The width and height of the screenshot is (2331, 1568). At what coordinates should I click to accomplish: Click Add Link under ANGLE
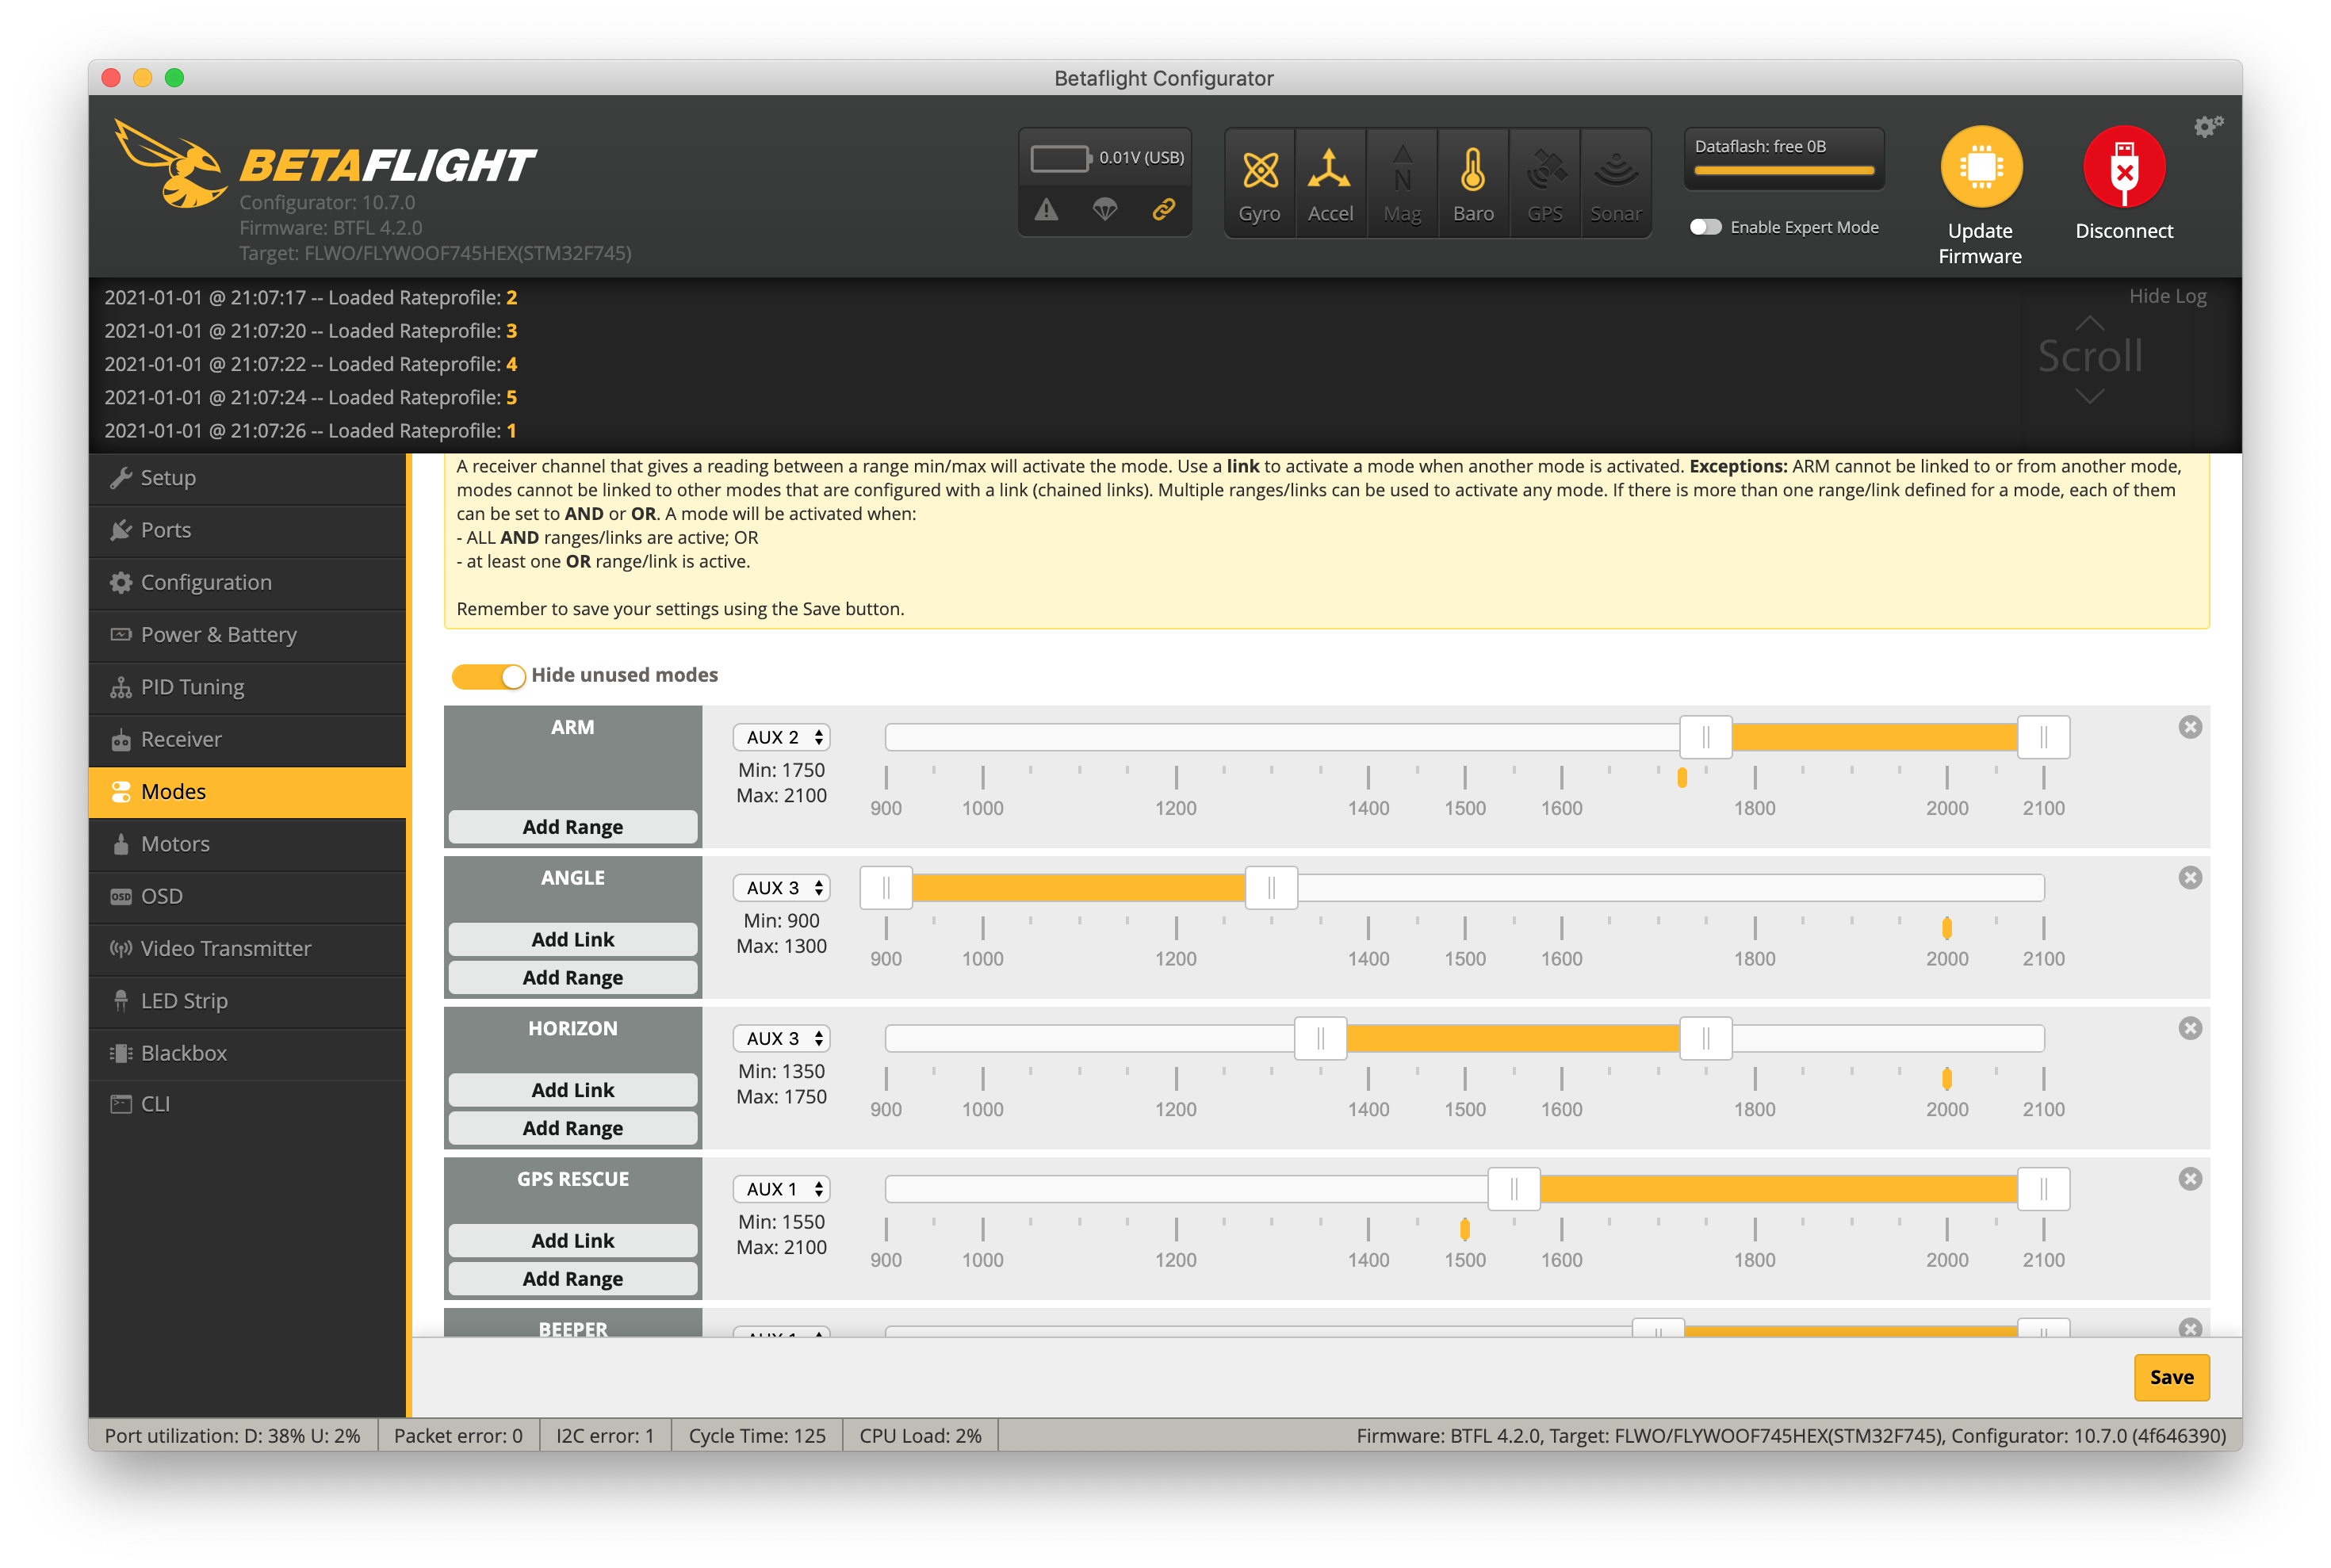click(x=573, y=940)
